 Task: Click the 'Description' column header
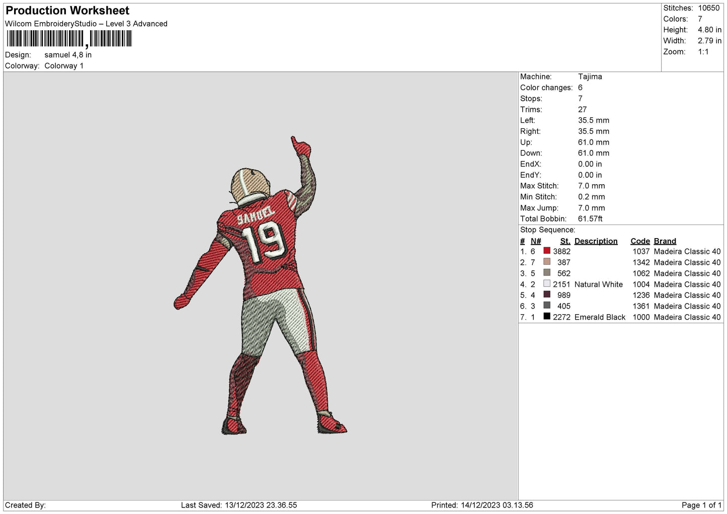(596, 241)
